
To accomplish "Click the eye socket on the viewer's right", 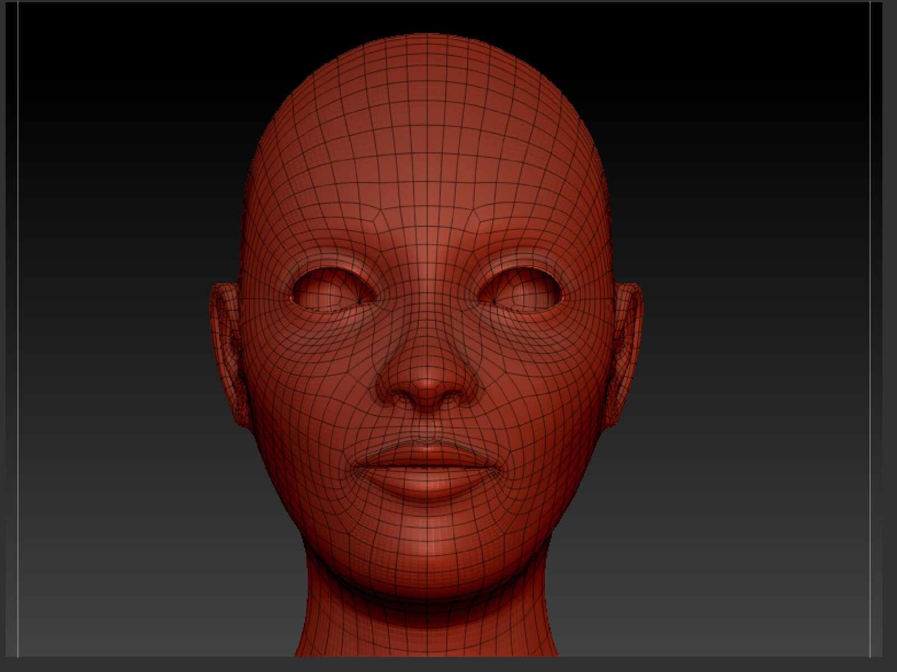I will (520, 291).
